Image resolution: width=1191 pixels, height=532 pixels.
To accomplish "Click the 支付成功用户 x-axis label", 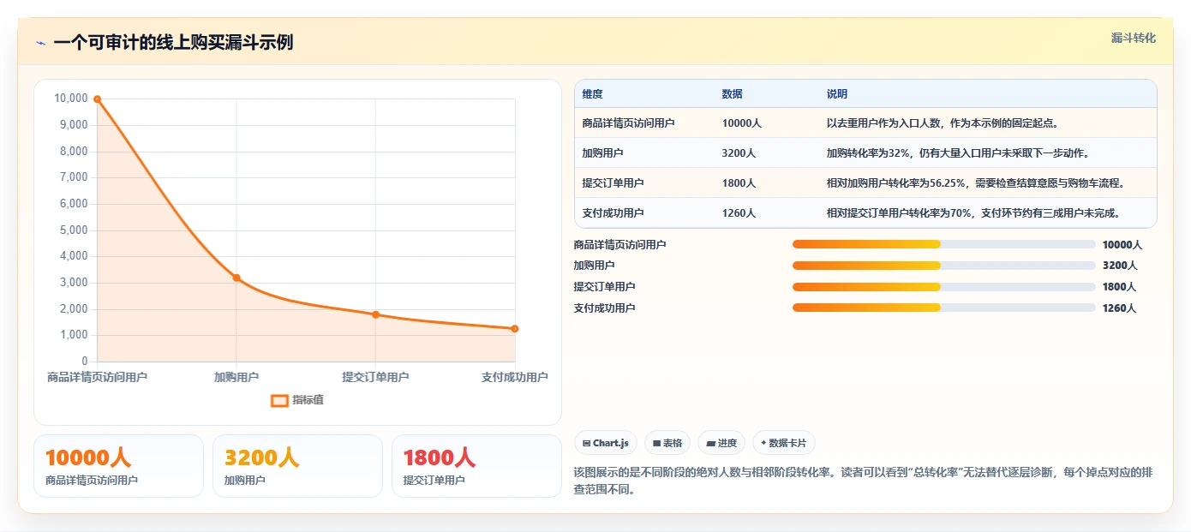I will tap(514, 377).
